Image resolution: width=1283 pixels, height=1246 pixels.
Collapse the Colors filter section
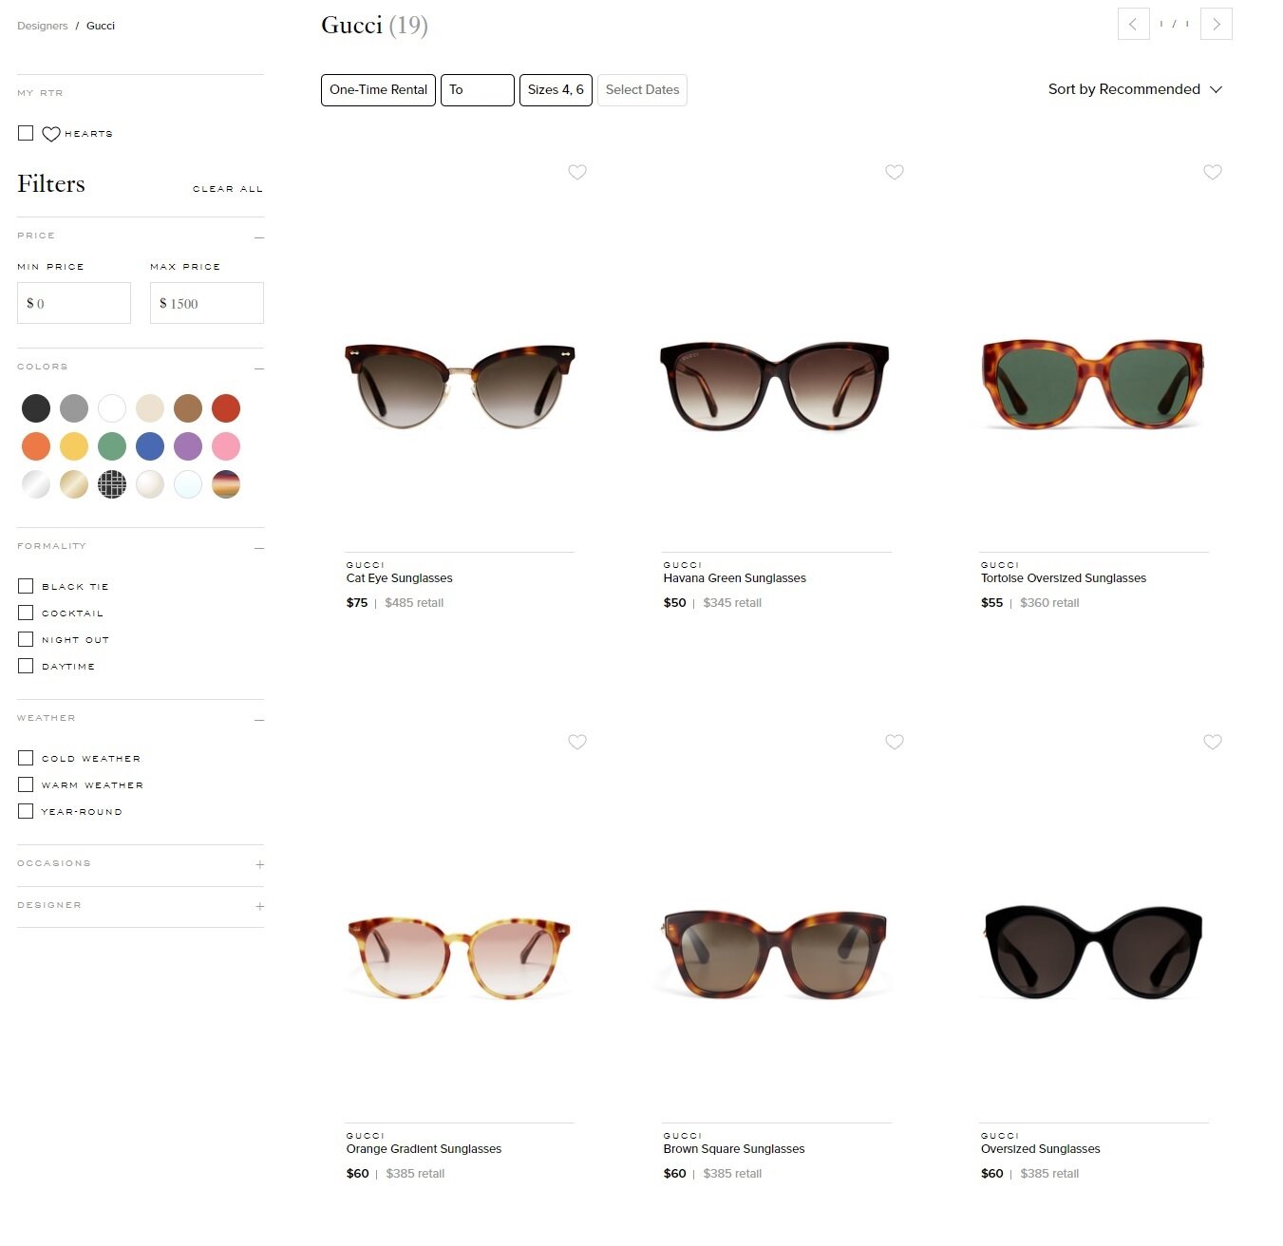coord(259,368)
